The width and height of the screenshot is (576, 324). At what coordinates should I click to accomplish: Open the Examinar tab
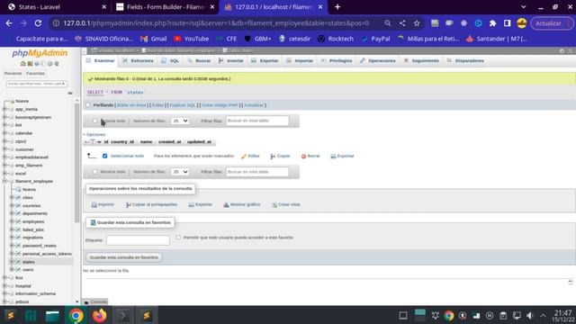tap(101, 60)
